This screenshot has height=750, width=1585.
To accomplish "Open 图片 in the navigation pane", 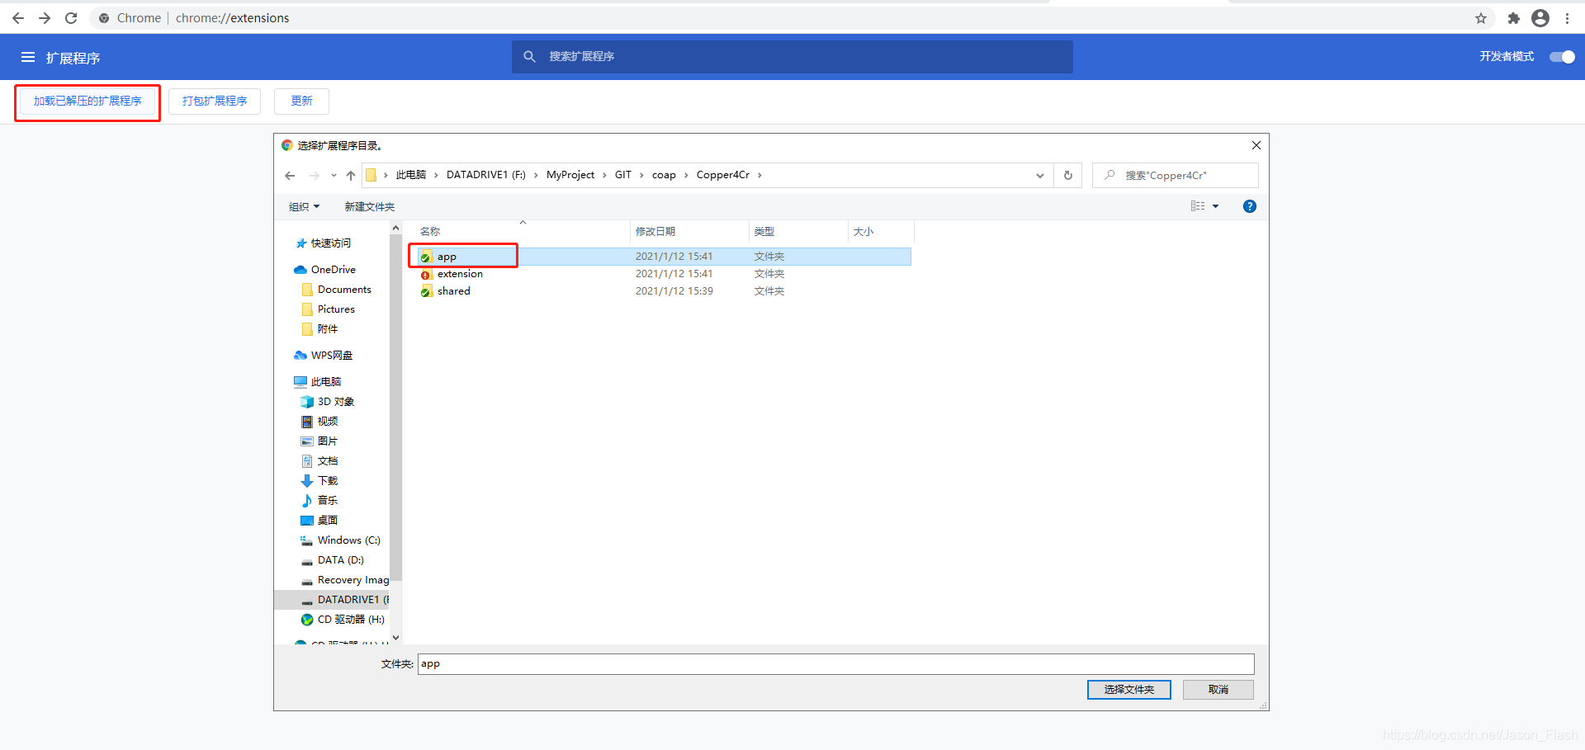I will coord(328,441).
